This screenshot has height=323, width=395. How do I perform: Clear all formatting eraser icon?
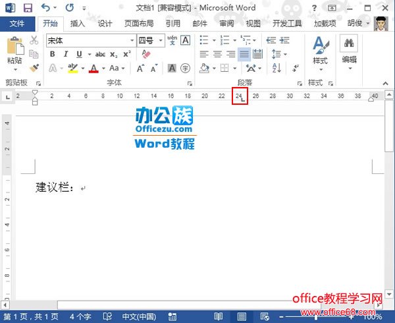[146, 54]
